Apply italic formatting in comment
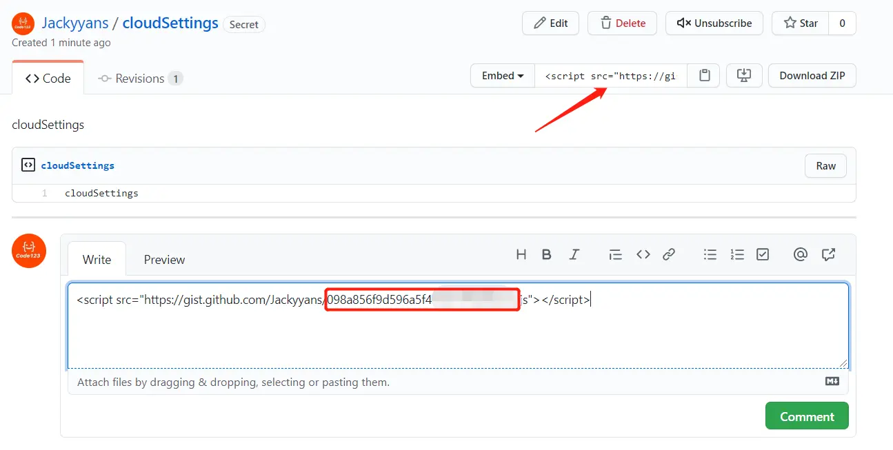The width and height of the screenshot is (893, 450). click(574, 254)
